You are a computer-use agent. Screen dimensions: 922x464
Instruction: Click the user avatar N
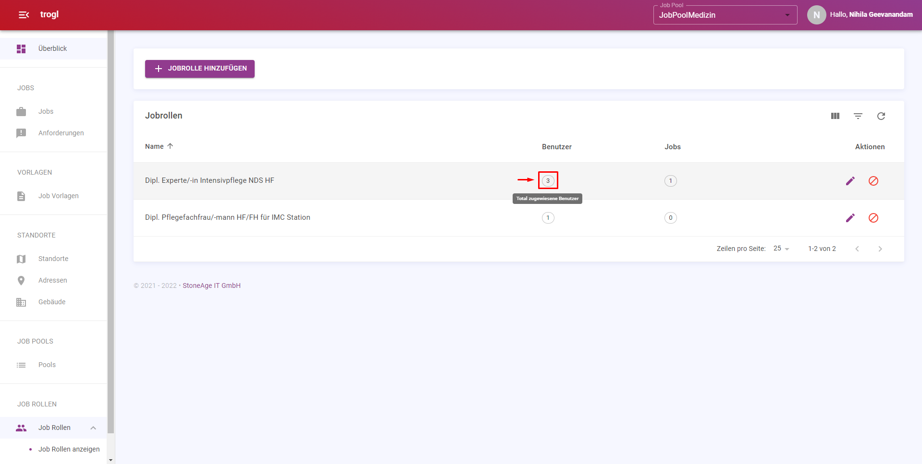[x=816, y=15]
